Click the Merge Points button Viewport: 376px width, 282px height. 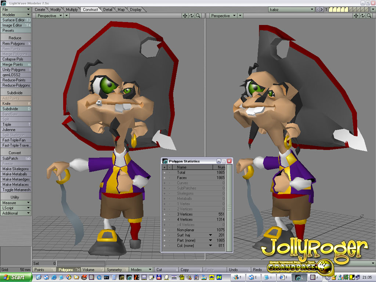pyautogui.click(x=16, y=65)
